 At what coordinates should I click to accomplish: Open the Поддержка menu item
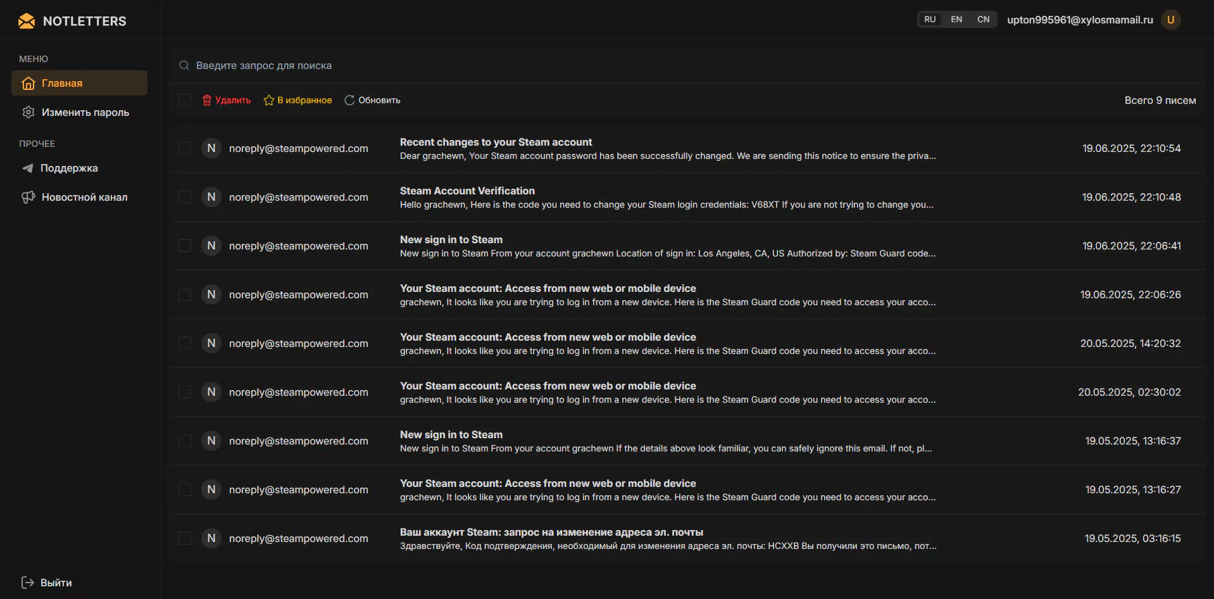79,168
